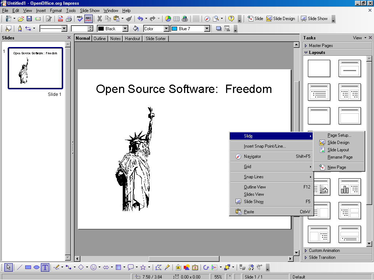Export directly as PDF icon
The image size is (374, 280).
click(x=61, y=19)
